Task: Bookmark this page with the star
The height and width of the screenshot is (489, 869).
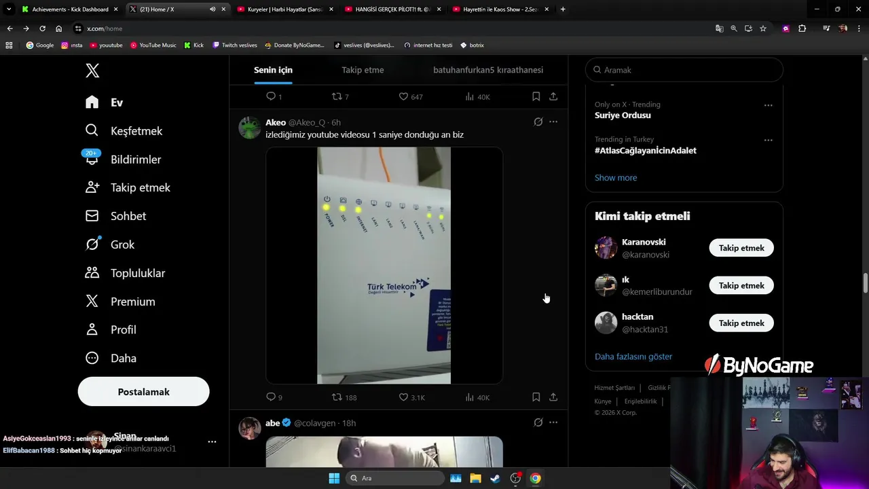Action: [x=763, y=29]
